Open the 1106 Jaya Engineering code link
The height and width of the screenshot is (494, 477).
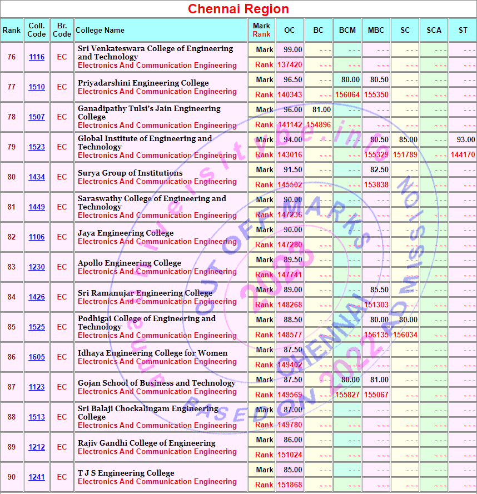[37, 237]
